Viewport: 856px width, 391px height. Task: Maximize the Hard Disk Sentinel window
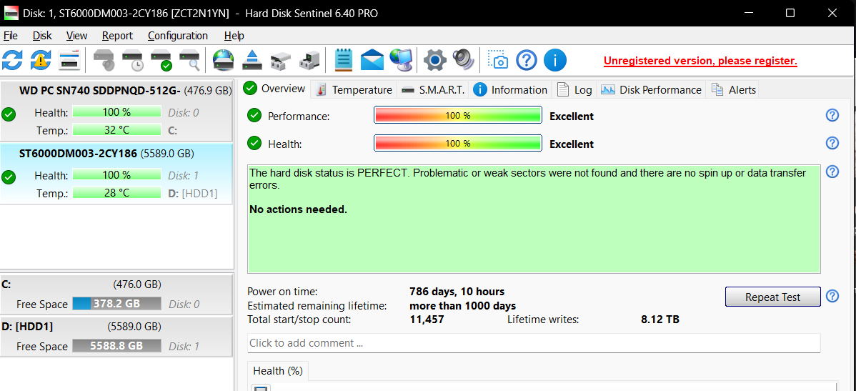[790, 13]
